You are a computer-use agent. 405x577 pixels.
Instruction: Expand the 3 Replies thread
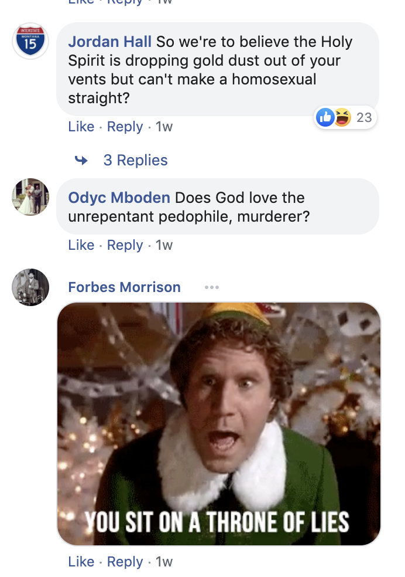[x=136, y=161]
